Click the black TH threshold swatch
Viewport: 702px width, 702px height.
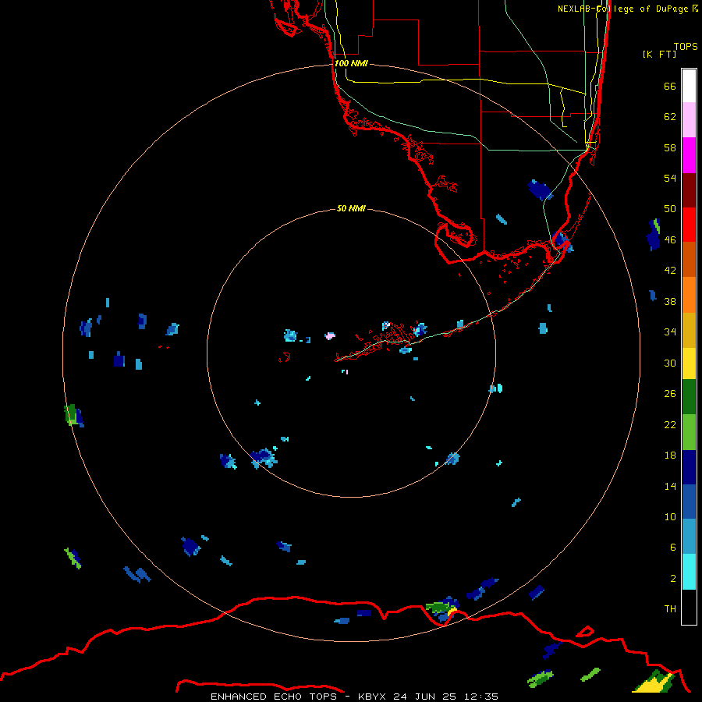point(689,607)
